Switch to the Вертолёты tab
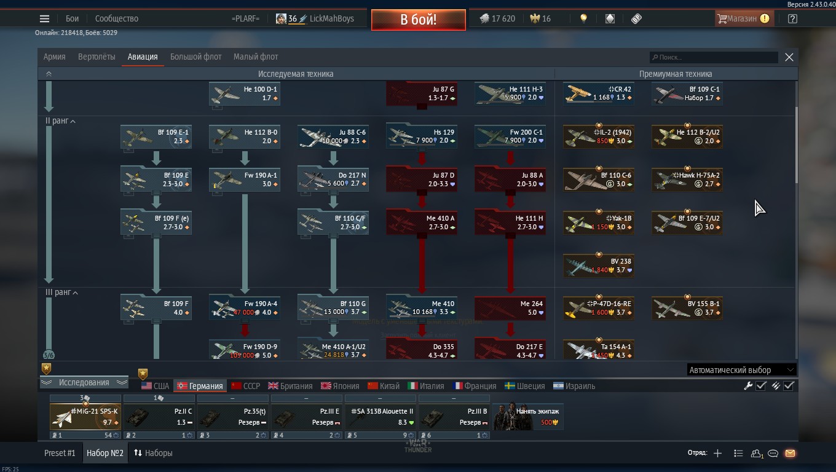836x472 pixels. click(97, 57)
